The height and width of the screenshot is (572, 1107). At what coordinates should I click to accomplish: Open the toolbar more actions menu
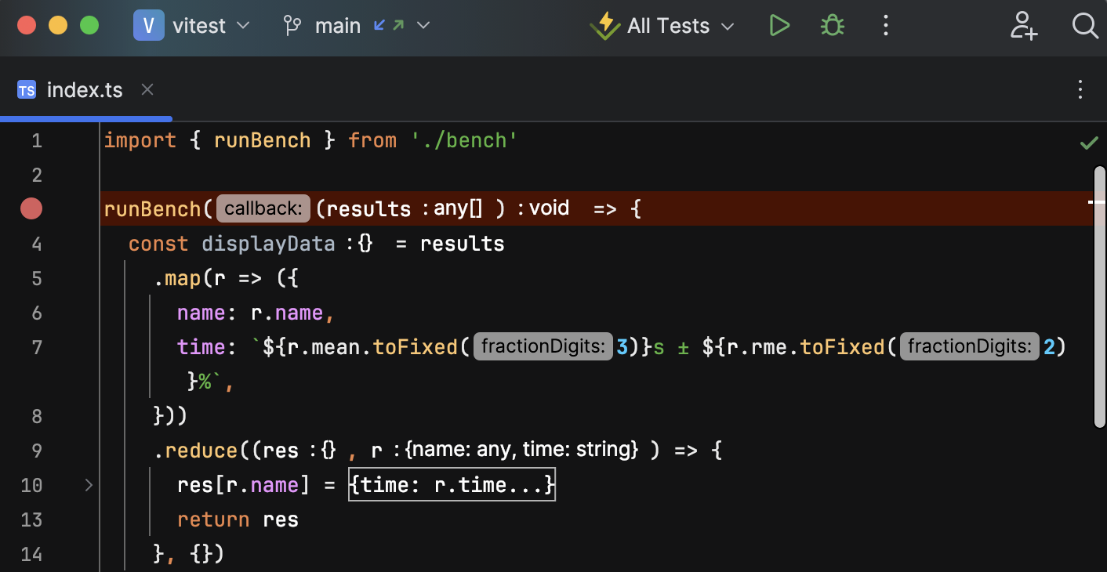[885, 26]
